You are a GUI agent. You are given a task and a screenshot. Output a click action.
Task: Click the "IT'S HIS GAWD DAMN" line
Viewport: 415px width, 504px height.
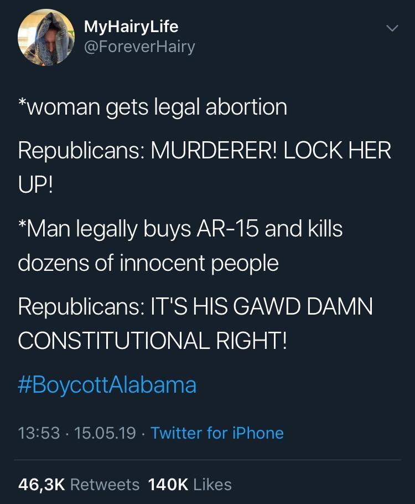point(259,306)
